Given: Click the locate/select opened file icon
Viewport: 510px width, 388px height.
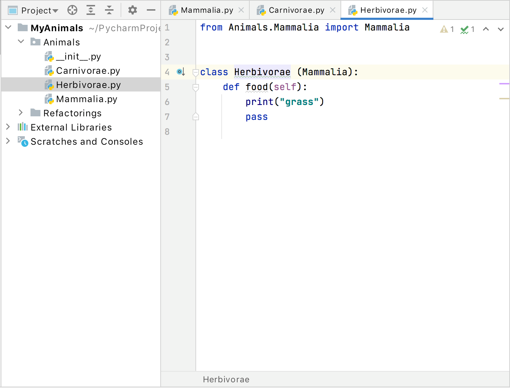Looking at the screenshot, I should click(72, 10).
